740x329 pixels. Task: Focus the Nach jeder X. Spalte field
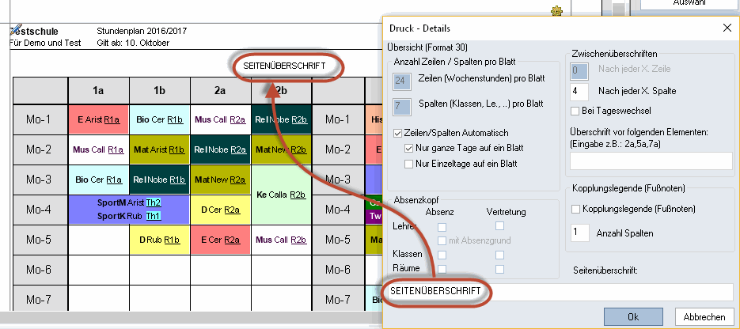click(579, 92)
